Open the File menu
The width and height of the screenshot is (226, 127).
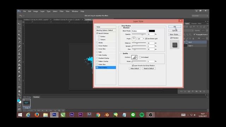click(24, 11)
